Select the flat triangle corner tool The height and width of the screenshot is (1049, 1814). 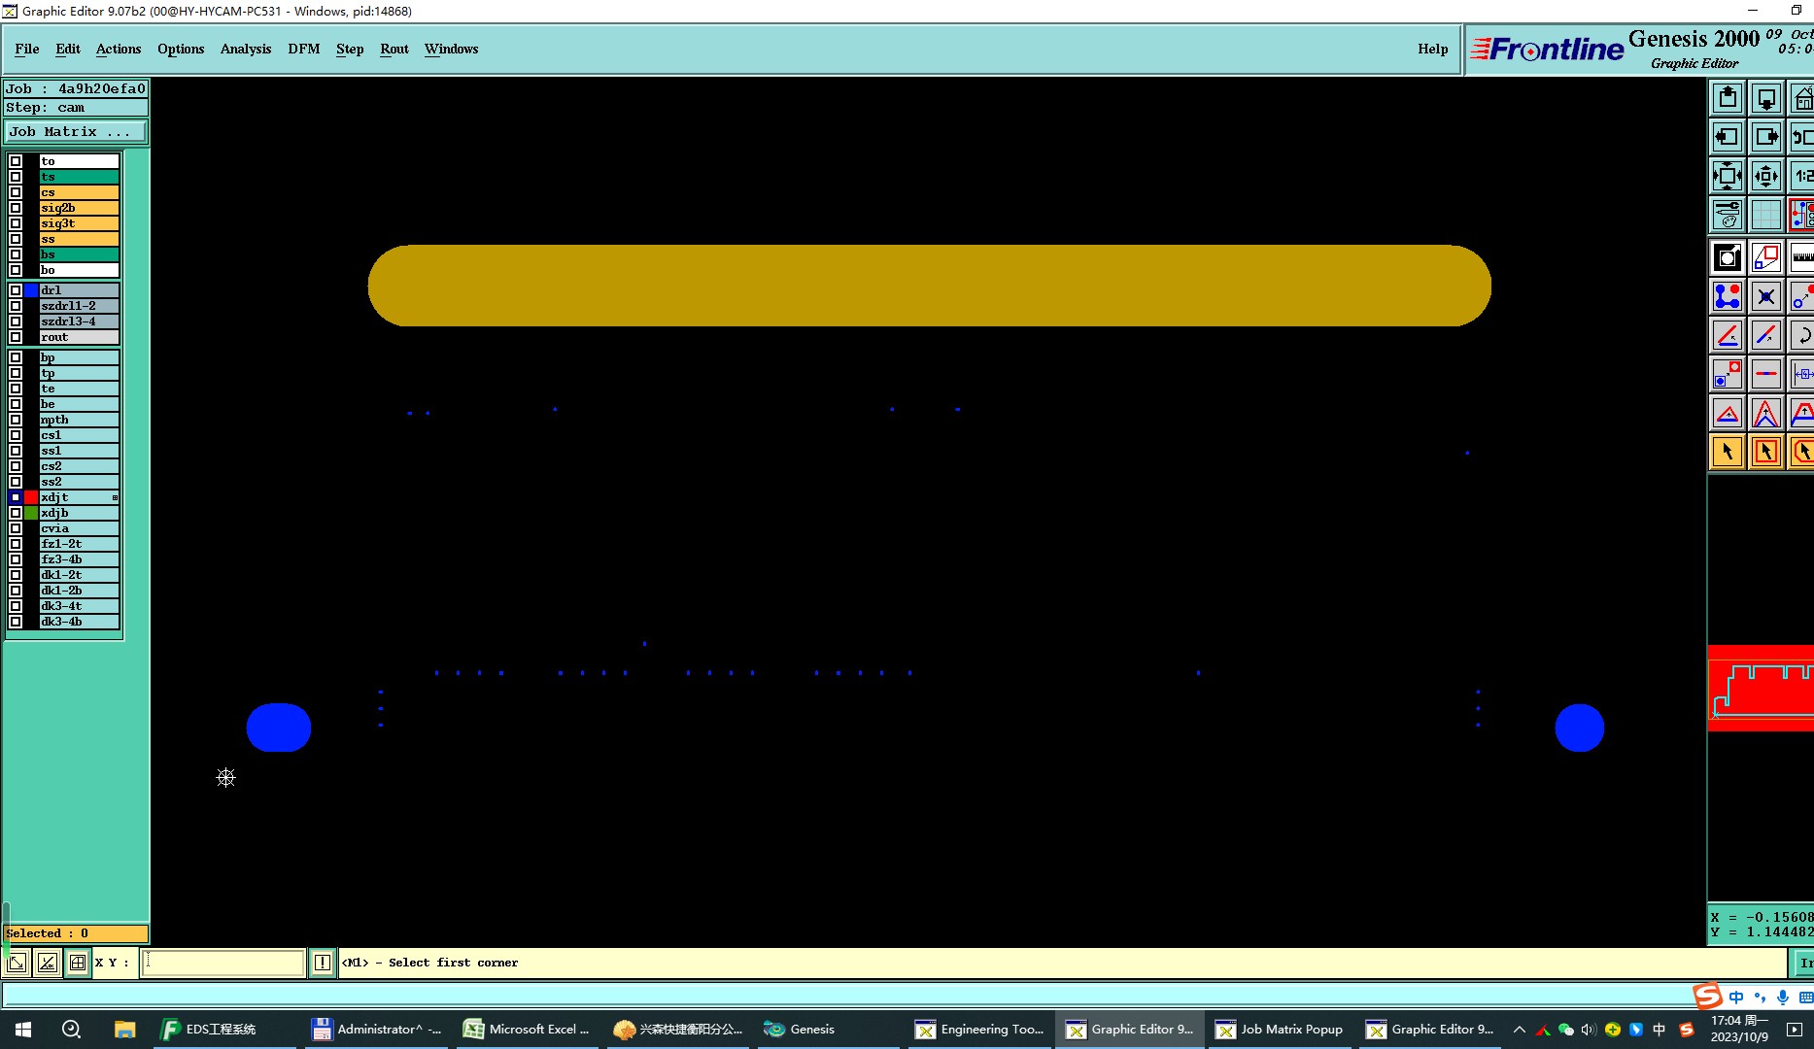[1728, 413]
